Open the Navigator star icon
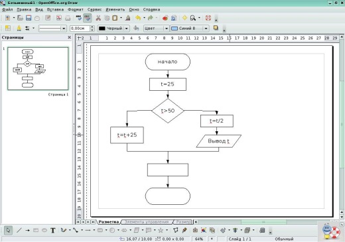345x242 pixels. pos(184,18)
